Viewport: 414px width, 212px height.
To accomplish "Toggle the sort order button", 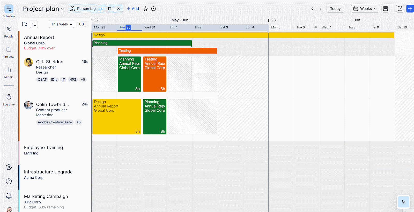I will [x=34, y=24].
